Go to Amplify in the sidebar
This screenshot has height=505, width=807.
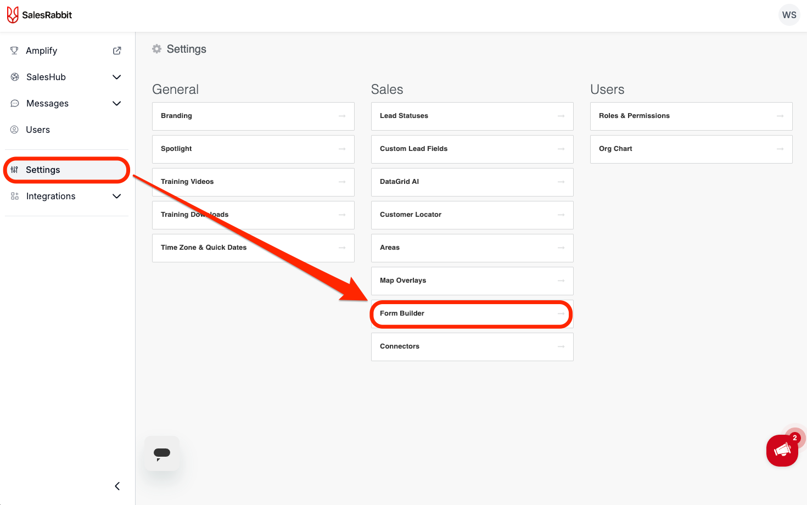pyautogui.click(x=67, y=50)
